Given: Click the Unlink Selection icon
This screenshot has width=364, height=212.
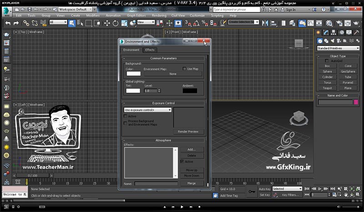Looking at the screenshot, I should click(35, 23).
